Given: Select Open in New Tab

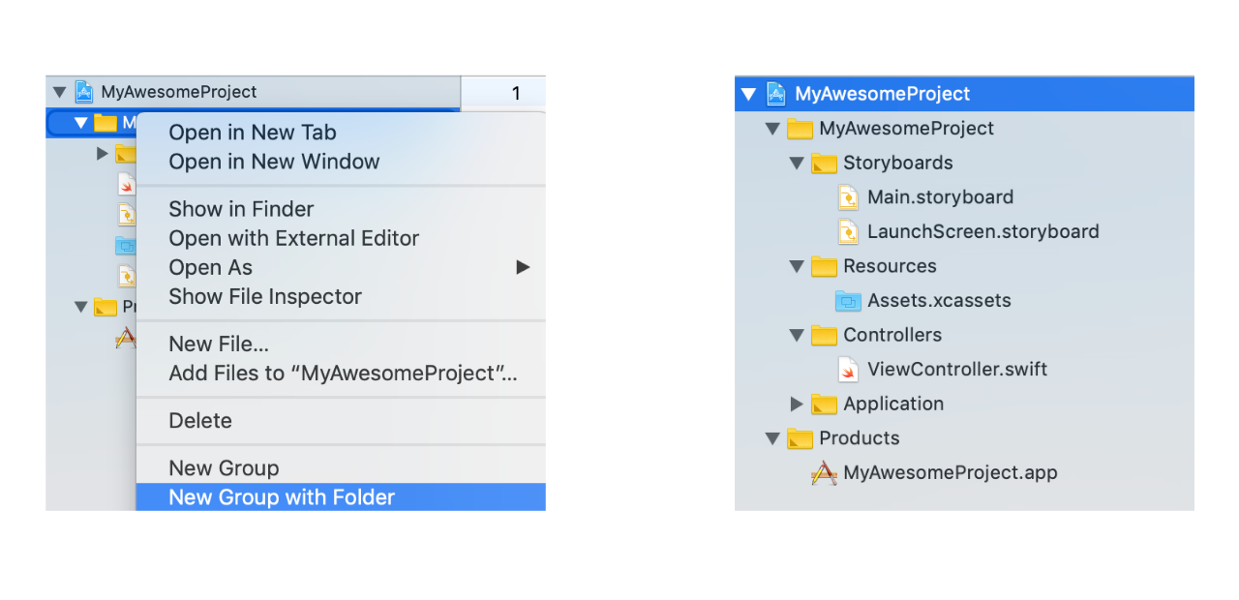Looking at the screenshot, I should (x=253, y=132).
